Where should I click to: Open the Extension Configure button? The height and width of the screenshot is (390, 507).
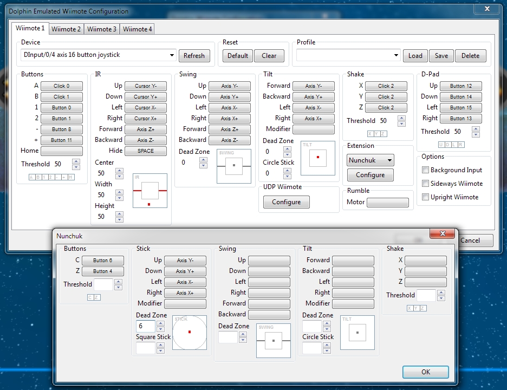point(370,175)
